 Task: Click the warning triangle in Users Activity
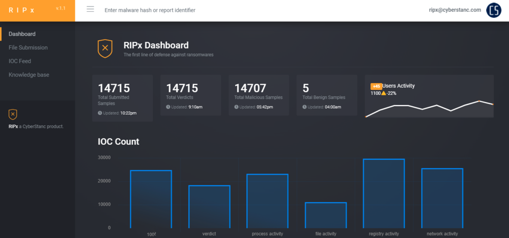tap(383, 93)
